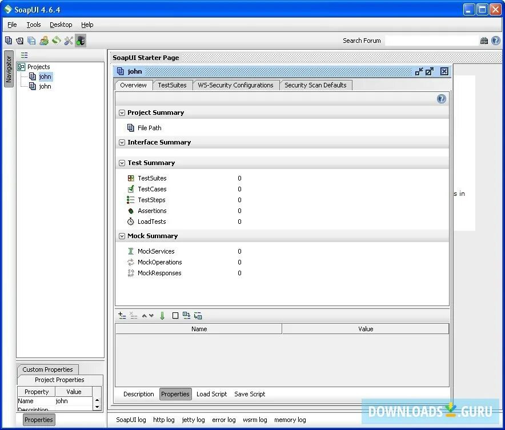This screenshot has height=430, width=505.
Task: Click the SoapUI Starter Page title
Action: (x=146, y=58)
